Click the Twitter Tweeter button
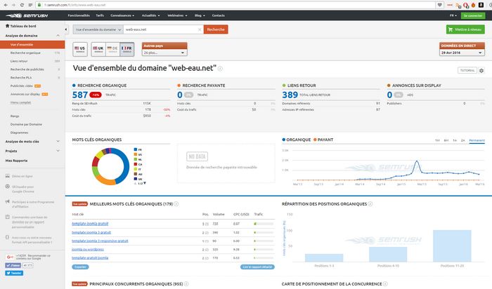Viewport: 492px width, 289px height. click(x=14, y=273)
